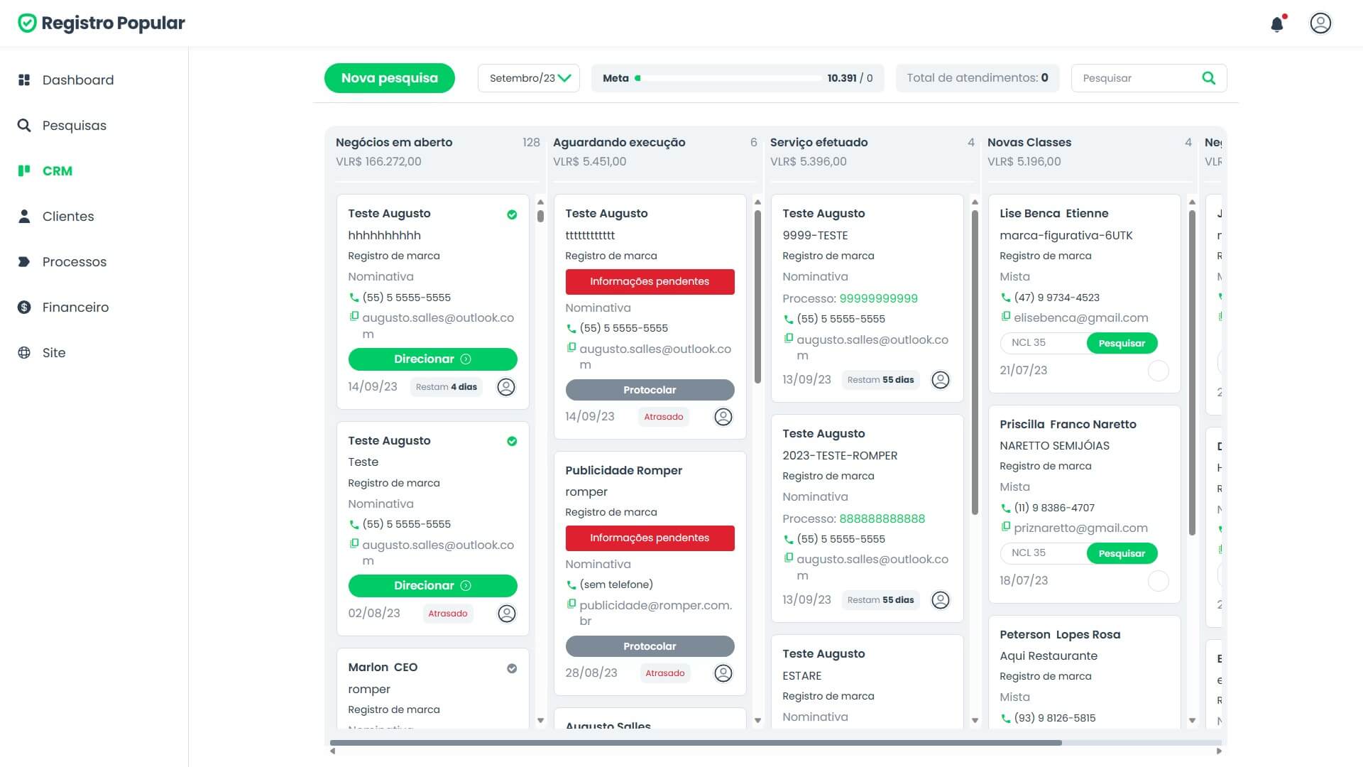Click phone icon beside (93) 9 8126-5815

coord(1005,718)
